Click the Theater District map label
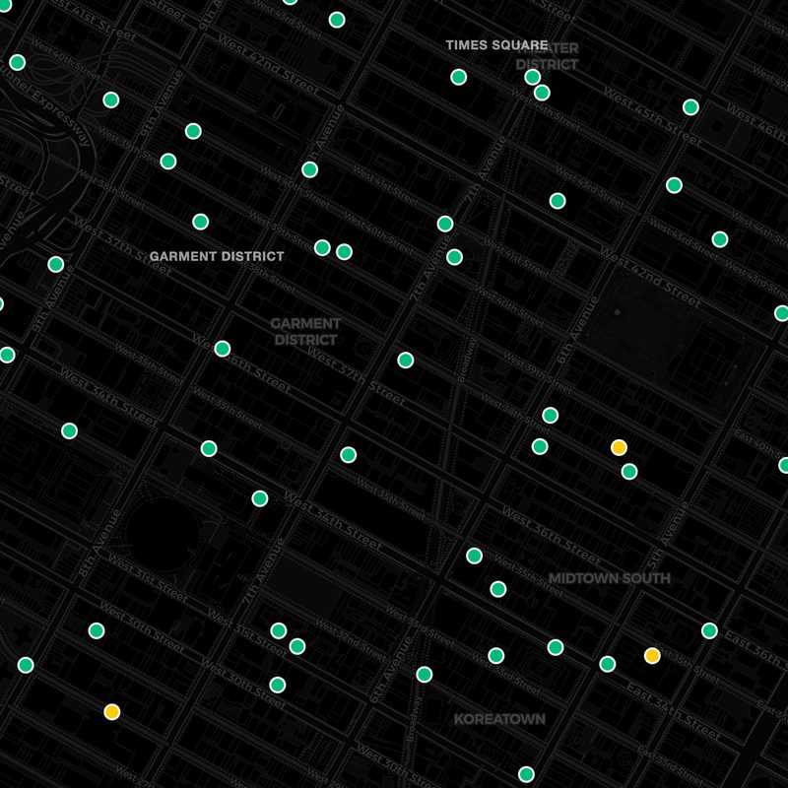This screenshot has height=788, width=788. [x=548, y=56]
